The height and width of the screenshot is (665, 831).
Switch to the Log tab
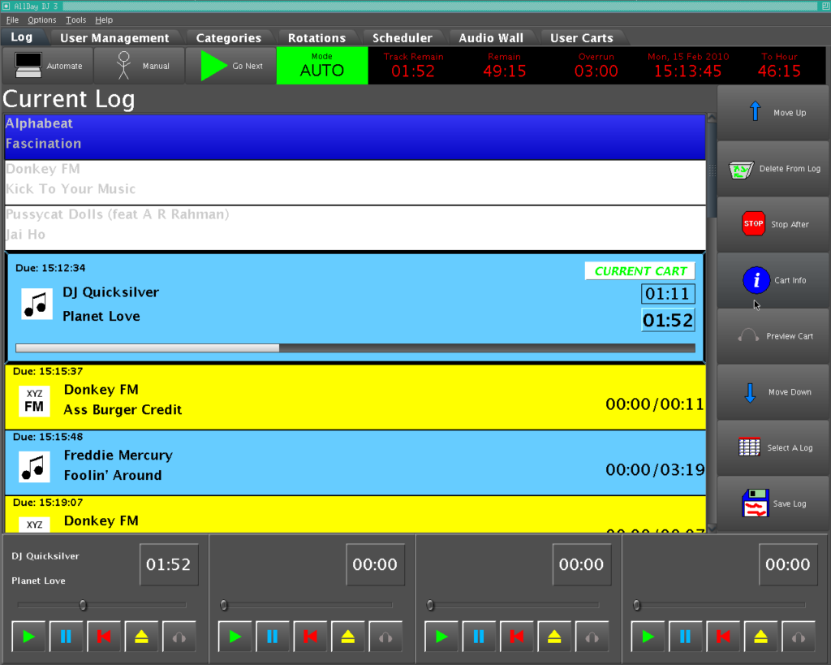point(22,37)
